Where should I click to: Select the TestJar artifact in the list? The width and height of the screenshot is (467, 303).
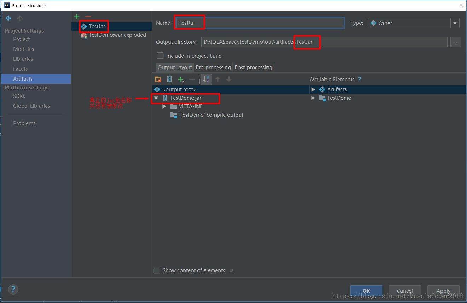(x=111, y=27)
